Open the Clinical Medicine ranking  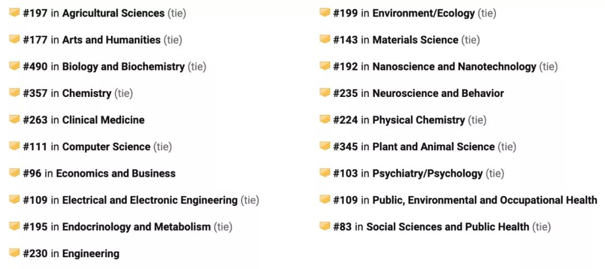pyautogui.click(x=103, y=120)
